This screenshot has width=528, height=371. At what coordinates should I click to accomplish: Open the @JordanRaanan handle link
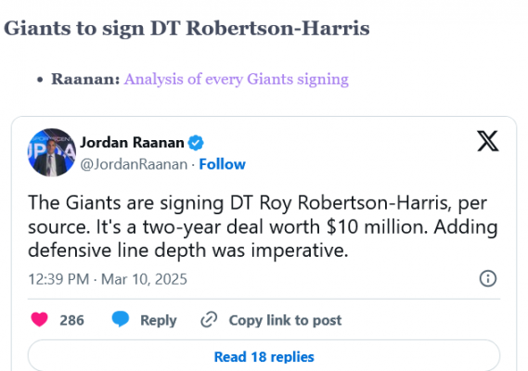pyautogui.click(x=134, y=164)
